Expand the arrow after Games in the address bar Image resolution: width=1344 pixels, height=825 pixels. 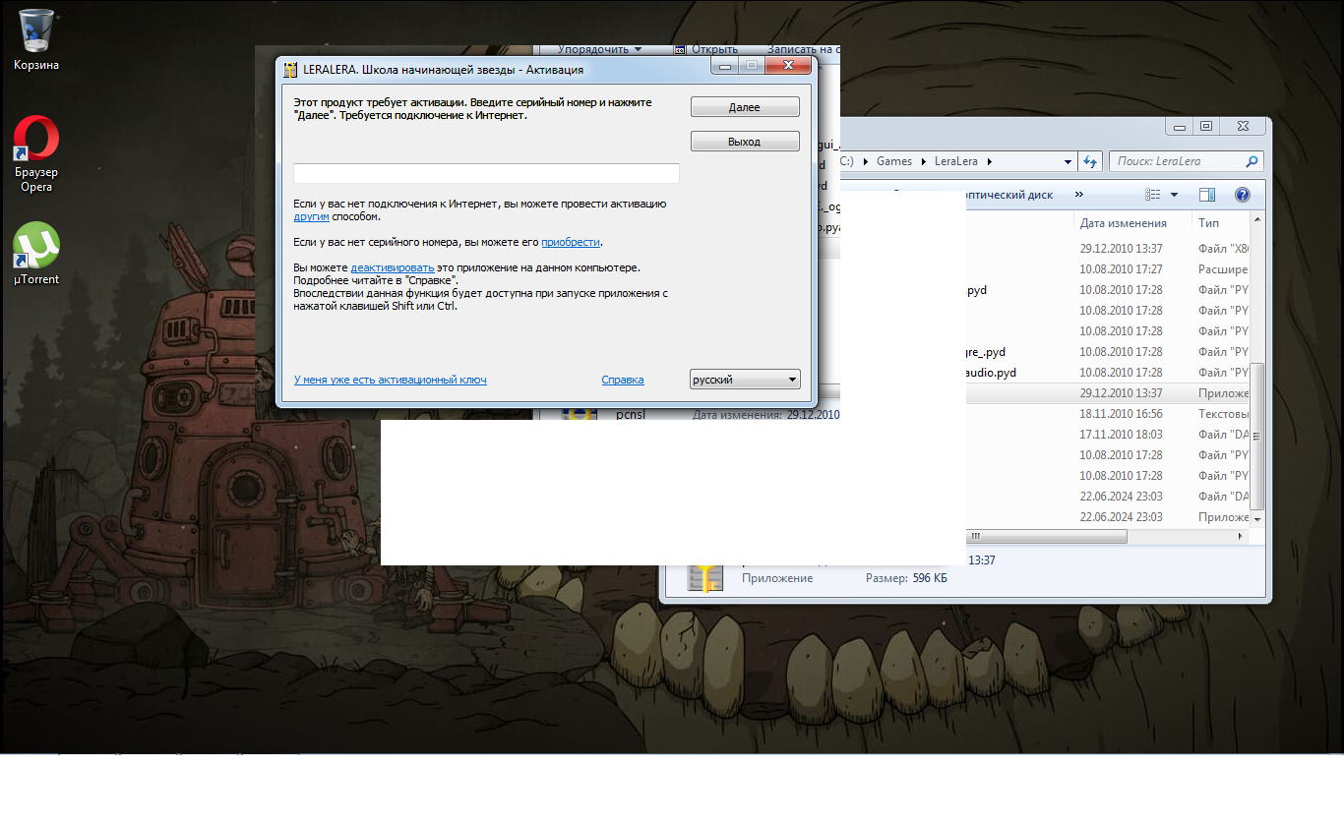pyautogui.click(x=922, y=161)
